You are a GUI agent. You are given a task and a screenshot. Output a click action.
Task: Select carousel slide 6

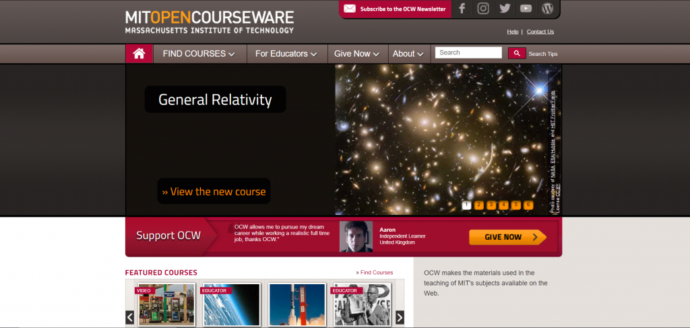(528, 205)
